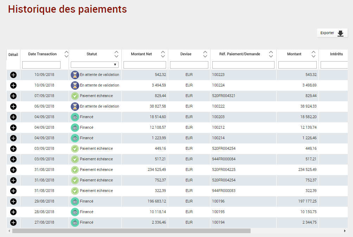Open the Statut filter dropdown
The image size is (353, 237).
click(x=95, y=65)
